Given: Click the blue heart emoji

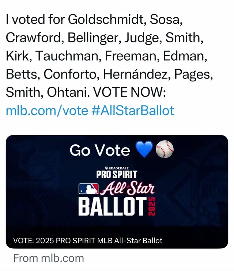Looking at the screenshot, I should pyautogui.click(x=144, y=149).
